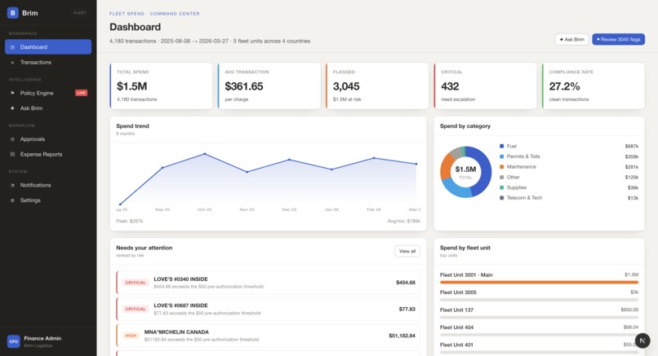Click the $51,182.84 amount

point(402,336)
